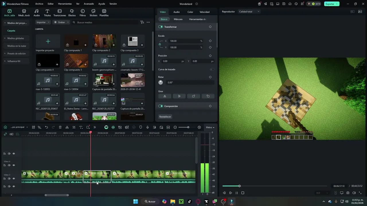Lock the Video 3 track
The height and width of the screenshot is (206, 367).
[4, 179]
